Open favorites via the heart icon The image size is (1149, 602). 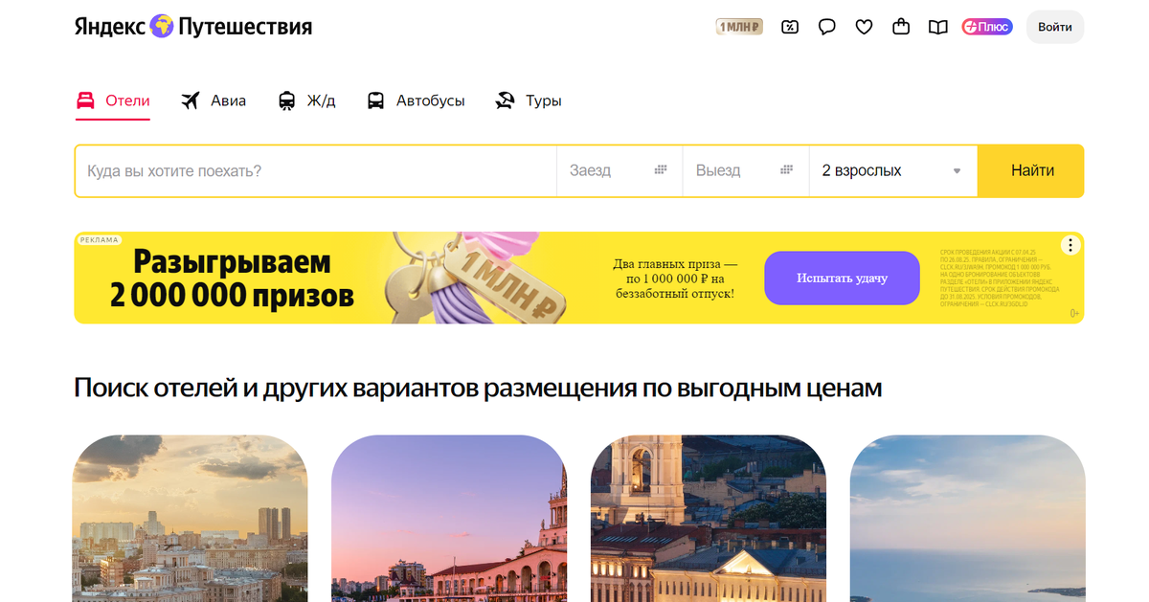(864, 27)
